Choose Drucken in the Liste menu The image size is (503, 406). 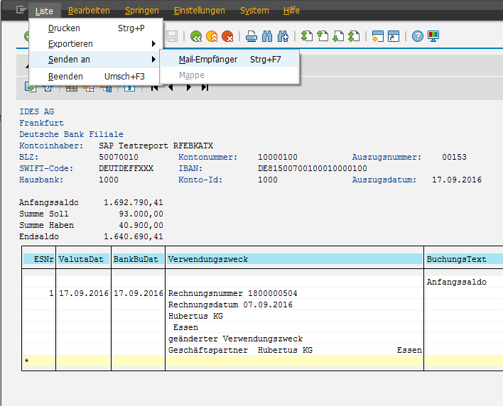click(64, 28)
